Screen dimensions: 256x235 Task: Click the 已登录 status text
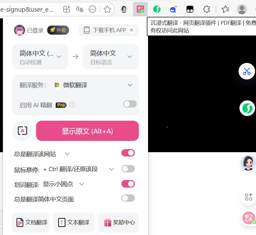35,31
